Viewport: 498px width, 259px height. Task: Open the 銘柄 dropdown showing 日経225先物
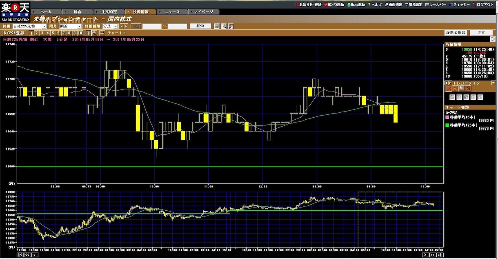tap(29, 26)
